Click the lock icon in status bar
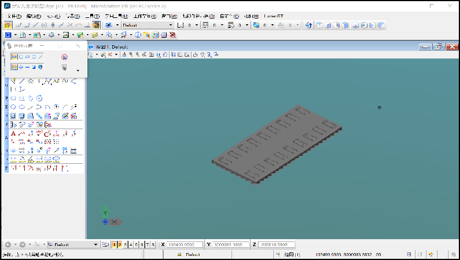The image size is (460, 260). (x=179, y=254)
